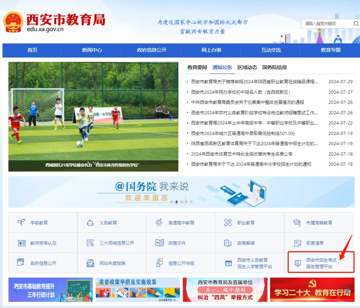
Task: Open 西安市基础教育提升三年行动计划 banner
Action: (x=51, y=290)
